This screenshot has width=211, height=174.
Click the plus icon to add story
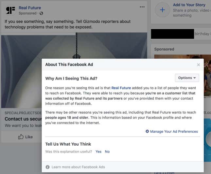(163, 10)
